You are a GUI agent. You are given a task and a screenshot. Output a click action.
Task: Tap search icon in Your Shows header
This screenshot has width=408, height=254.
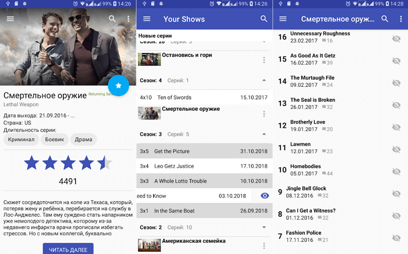pos(264,19)
